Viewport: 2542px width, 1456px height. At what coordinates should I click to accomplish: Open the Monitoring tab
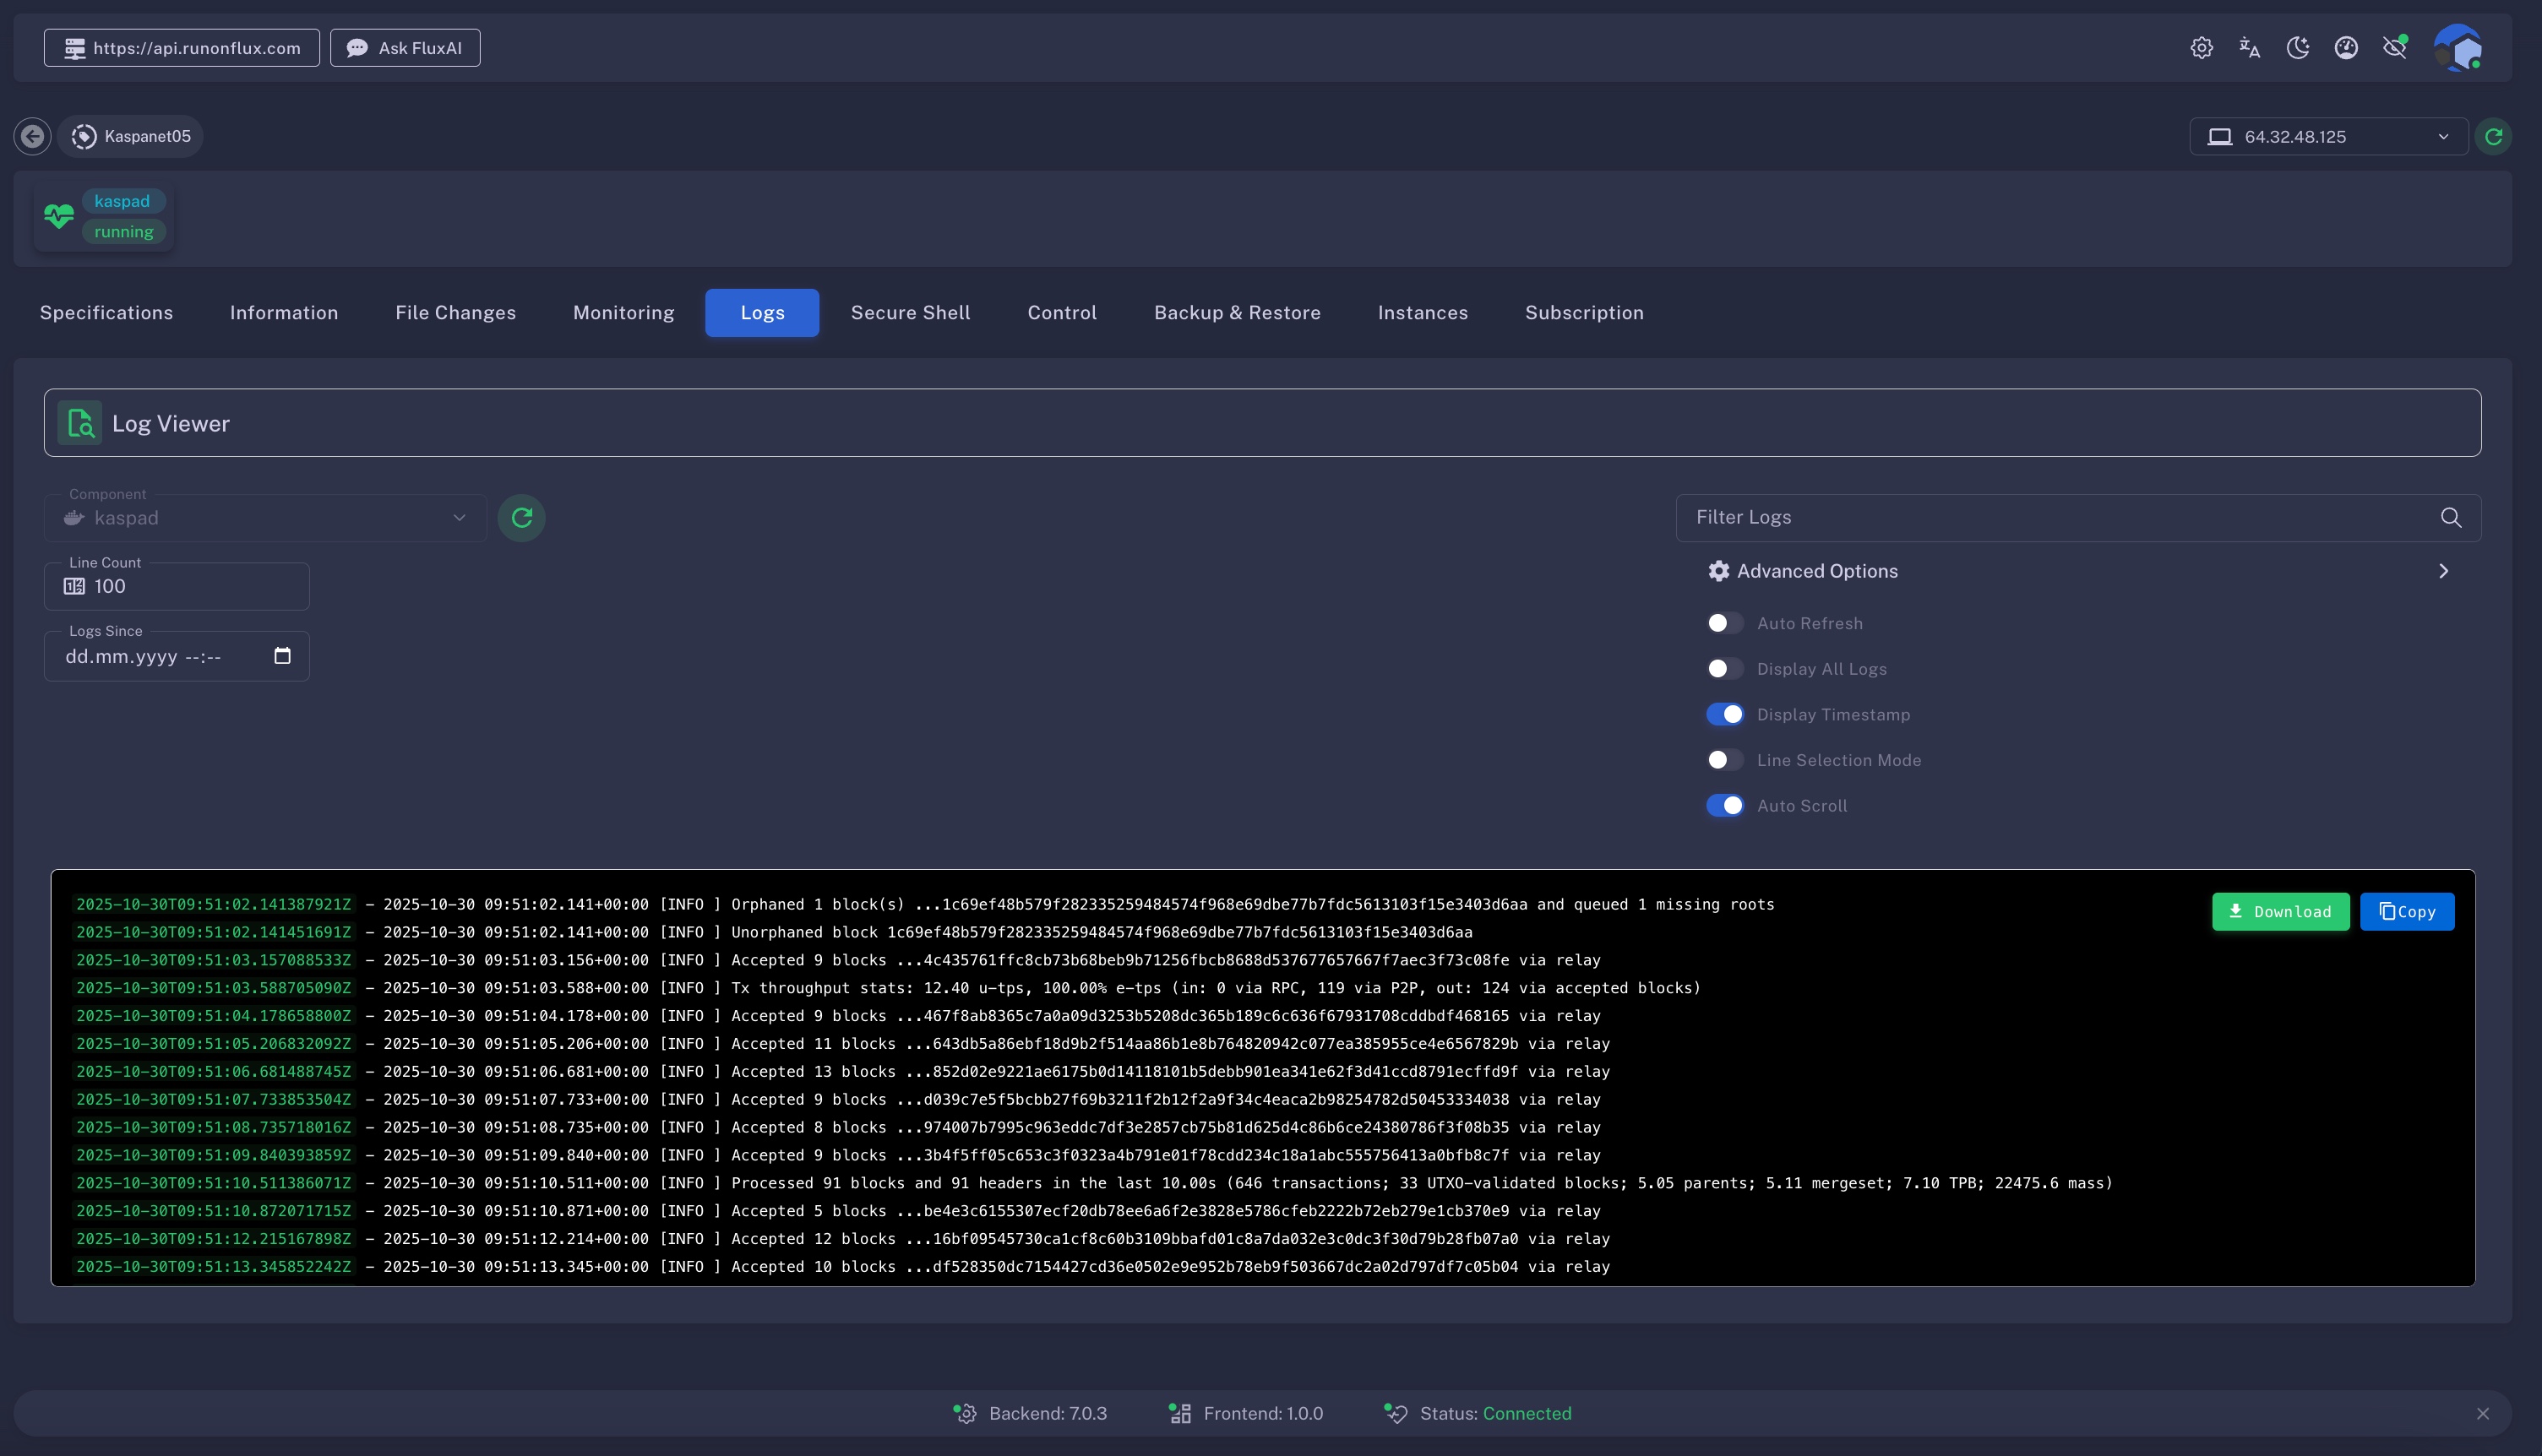(x=623, y=313)
